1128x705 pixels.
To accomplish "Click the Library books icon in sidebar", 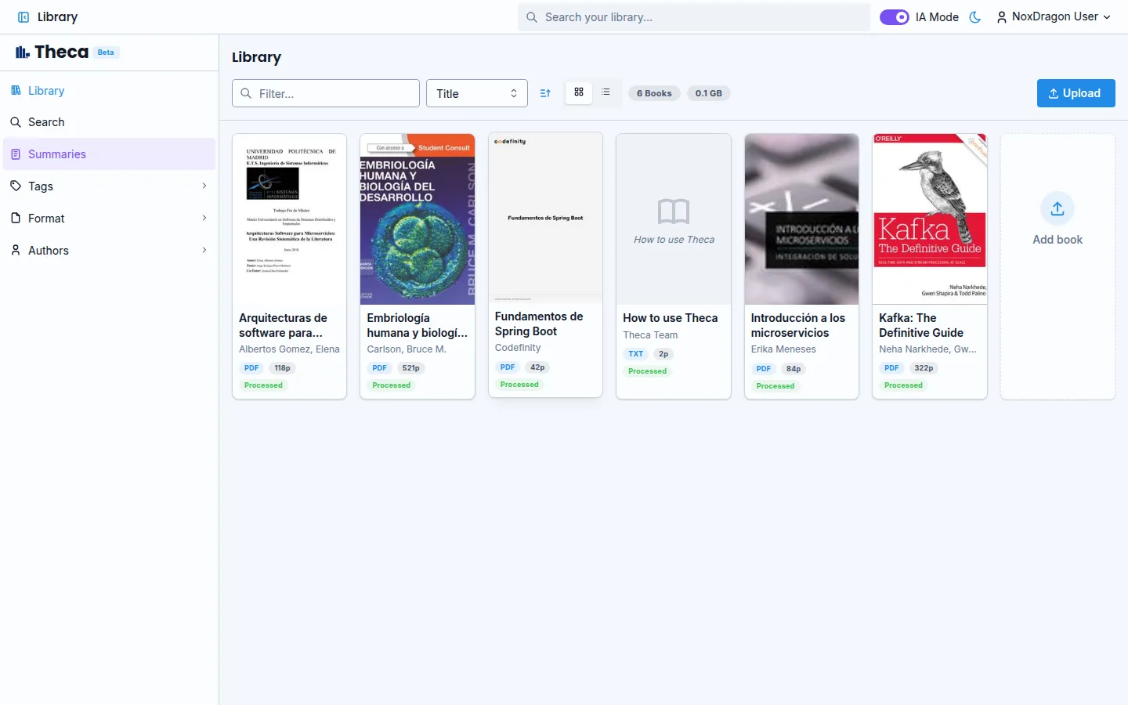I will (16, 91).
